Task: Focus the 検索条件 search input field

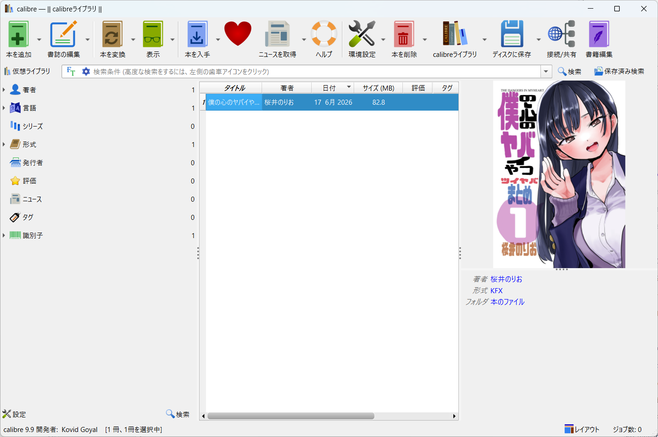Action: point(316,71)
